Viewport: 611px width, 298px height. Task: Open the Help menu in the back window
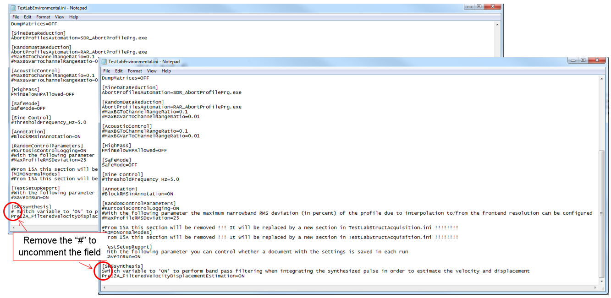[73, 17]
